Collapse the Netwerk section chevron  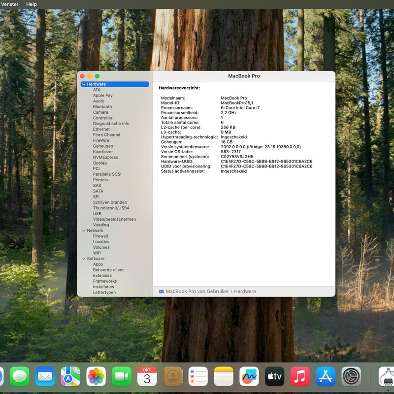click(x=83, y=230)
